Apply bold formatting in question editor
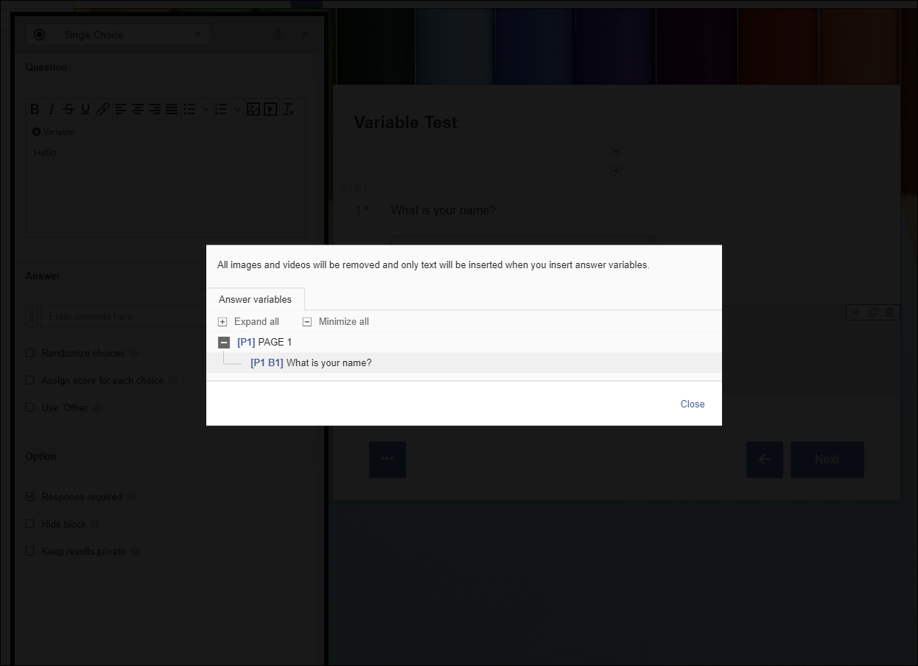 click(35, 109)
